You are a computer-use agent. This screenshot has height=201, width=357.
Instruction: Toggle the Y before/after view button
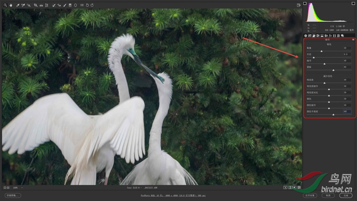coord(285,188)
